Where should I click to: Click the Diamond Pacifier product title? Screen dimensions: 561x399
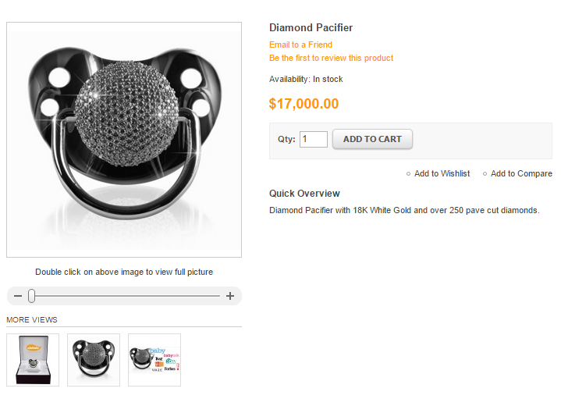pyautogui.click(x=311, y=27)
